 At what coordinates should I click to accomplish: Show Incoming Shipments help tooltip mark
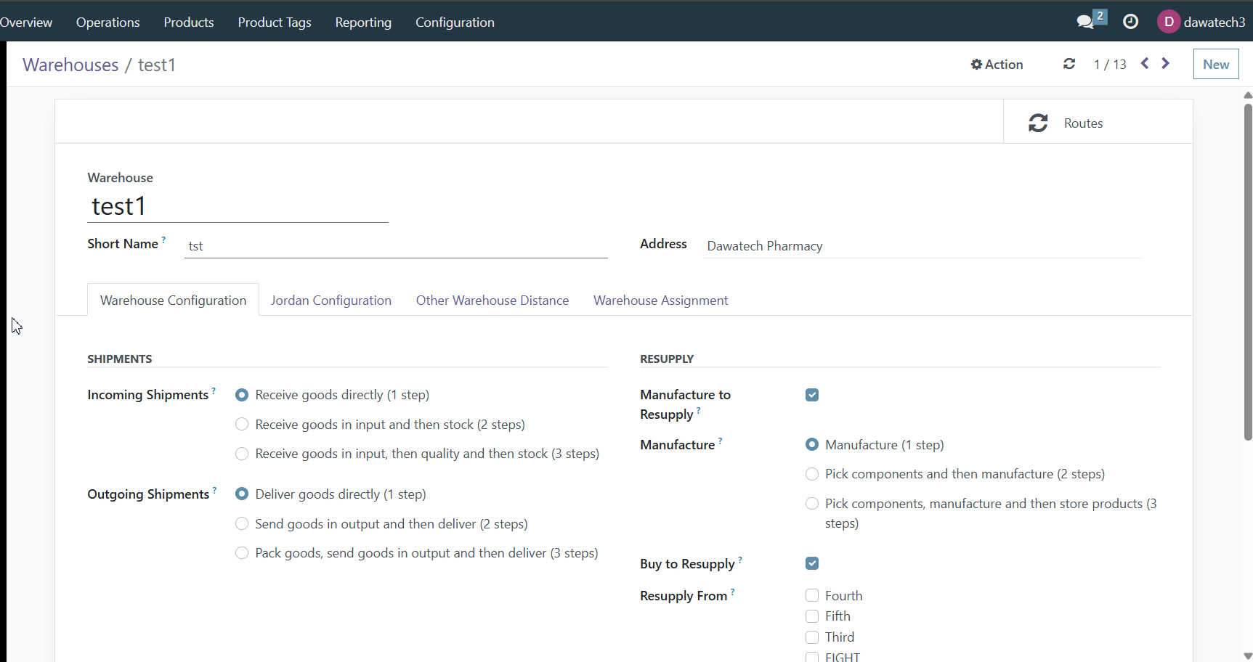click(214, 391)
